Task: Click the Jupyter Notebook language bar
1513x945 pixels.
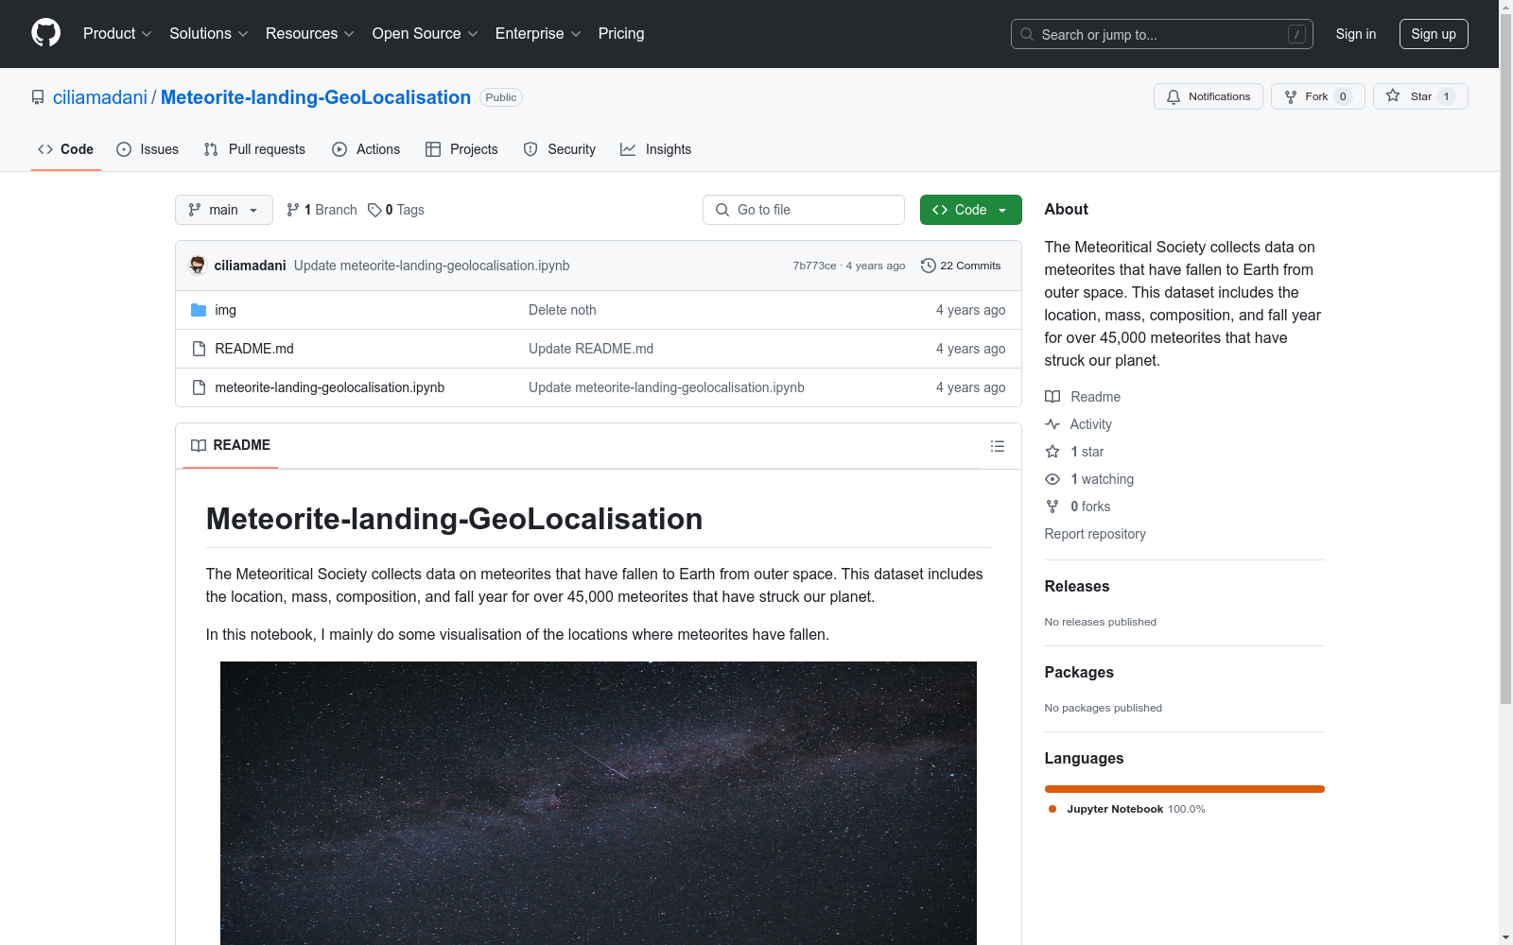Action: tap(1184, 789)
